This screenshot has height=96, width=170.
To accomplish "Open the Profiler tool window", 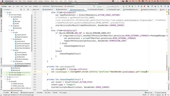I will pyautogui.click(x=40, y=93).
